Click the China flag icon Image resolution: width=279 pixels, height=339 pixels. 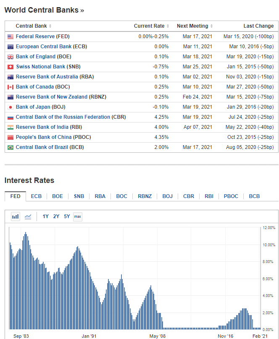(x=11, y=137)
